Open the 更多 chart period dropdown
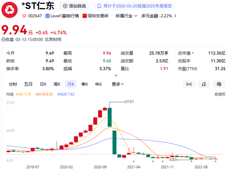 [x=117, y=84]
